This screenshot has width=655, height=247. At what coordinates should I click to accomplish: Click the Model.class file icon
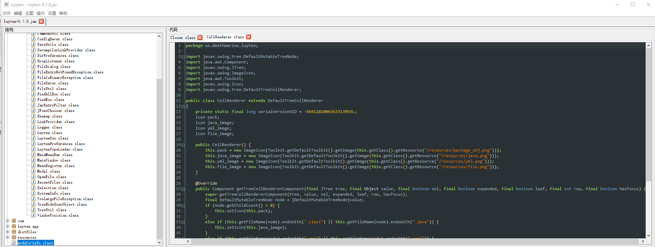[x=33, y=171]
